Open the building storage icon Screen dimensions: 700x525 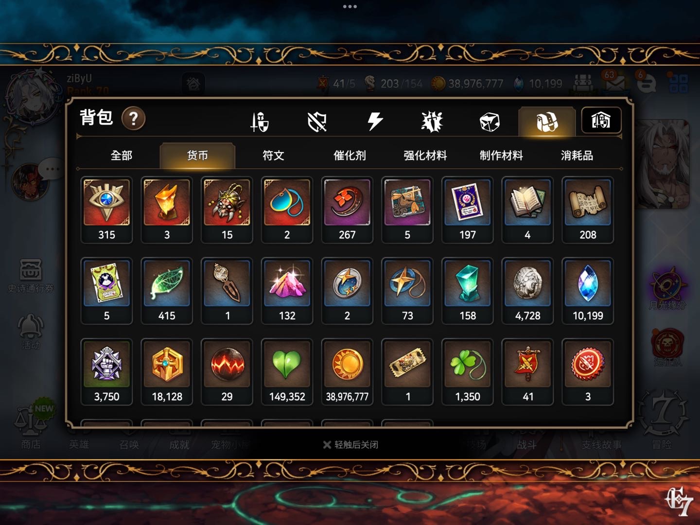pyautogui.click(x=601, y=121)
